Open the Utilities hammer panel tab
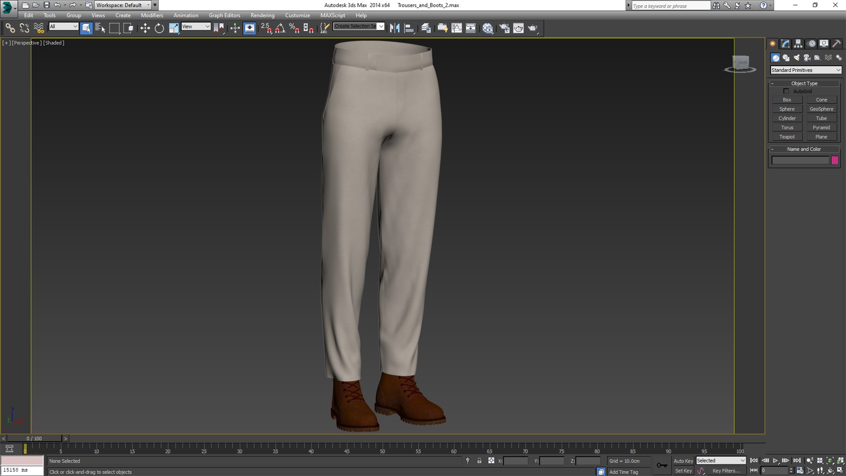 [x=836, y=44]
